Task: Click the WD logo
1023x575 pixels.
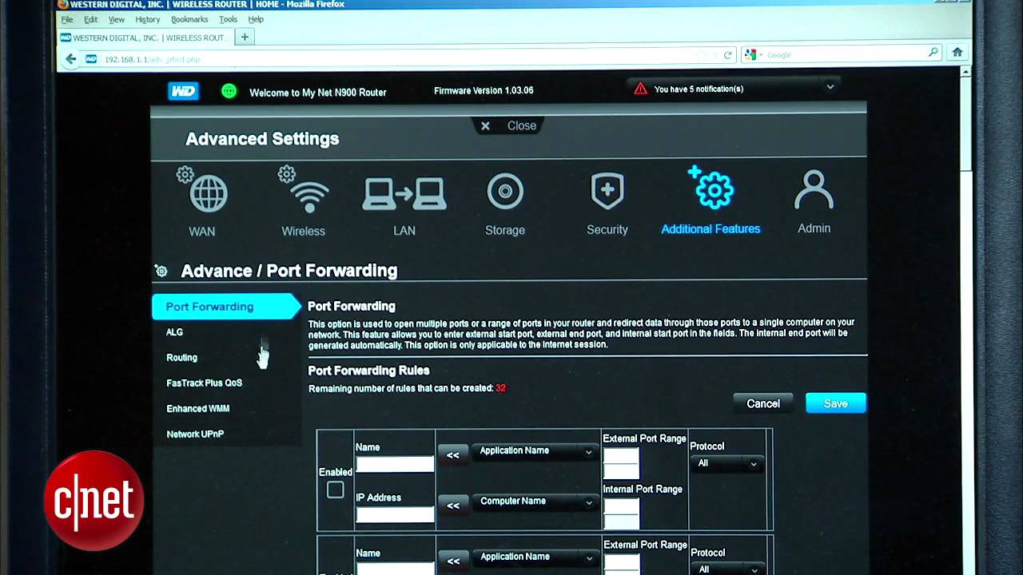Action: [x=184, y=91]
